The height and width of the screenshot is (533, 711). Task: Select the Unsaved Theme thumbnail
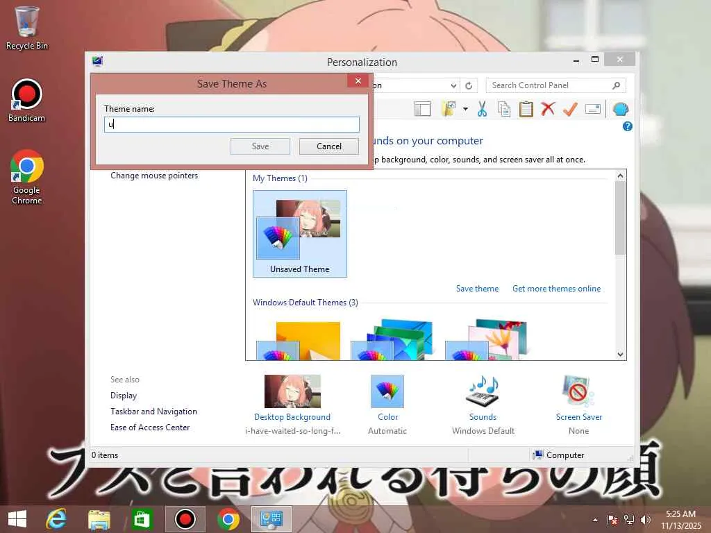300,233
